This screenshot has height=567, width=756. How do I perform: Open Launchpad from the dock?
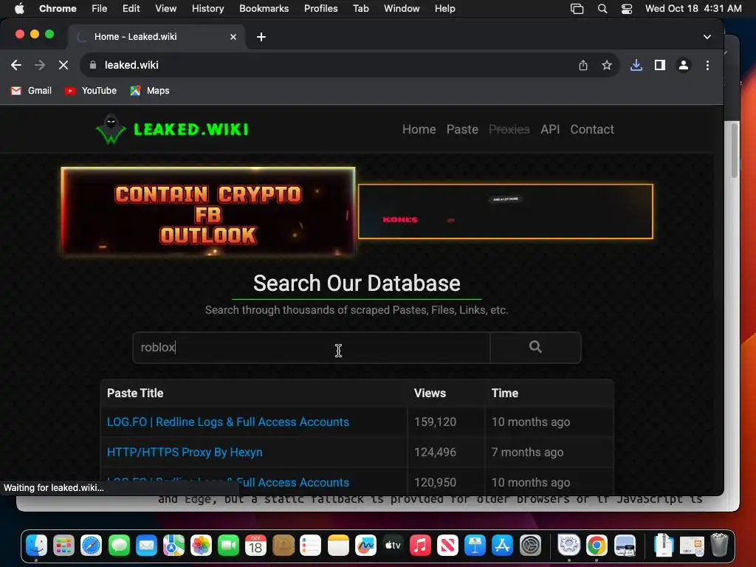63,546
